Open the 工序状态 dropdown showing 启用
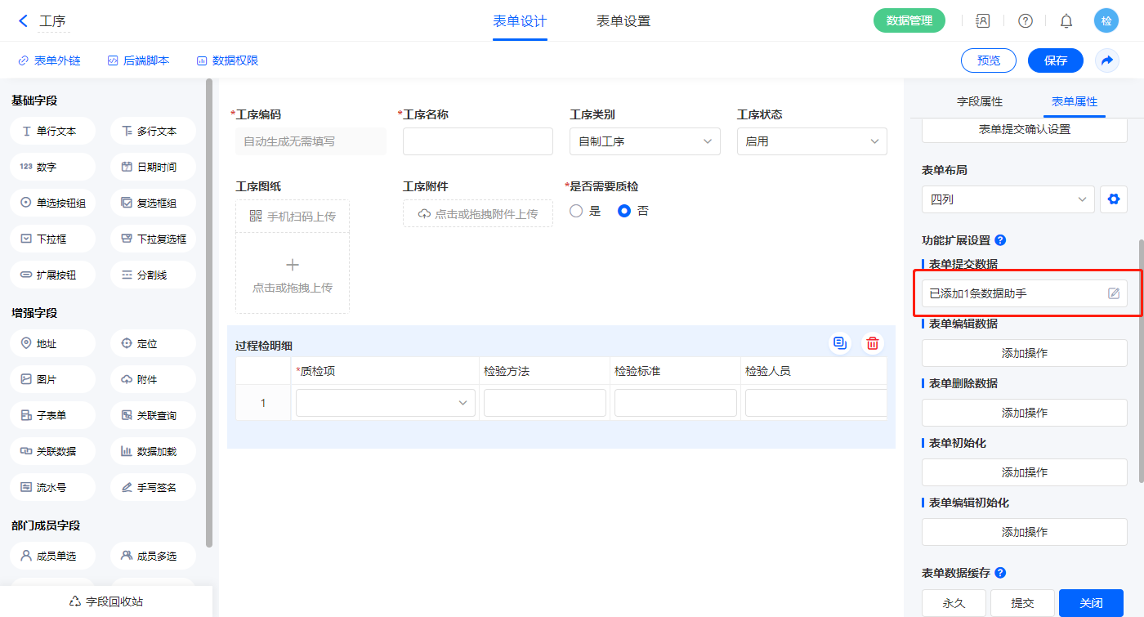 [x=811, y=141]
